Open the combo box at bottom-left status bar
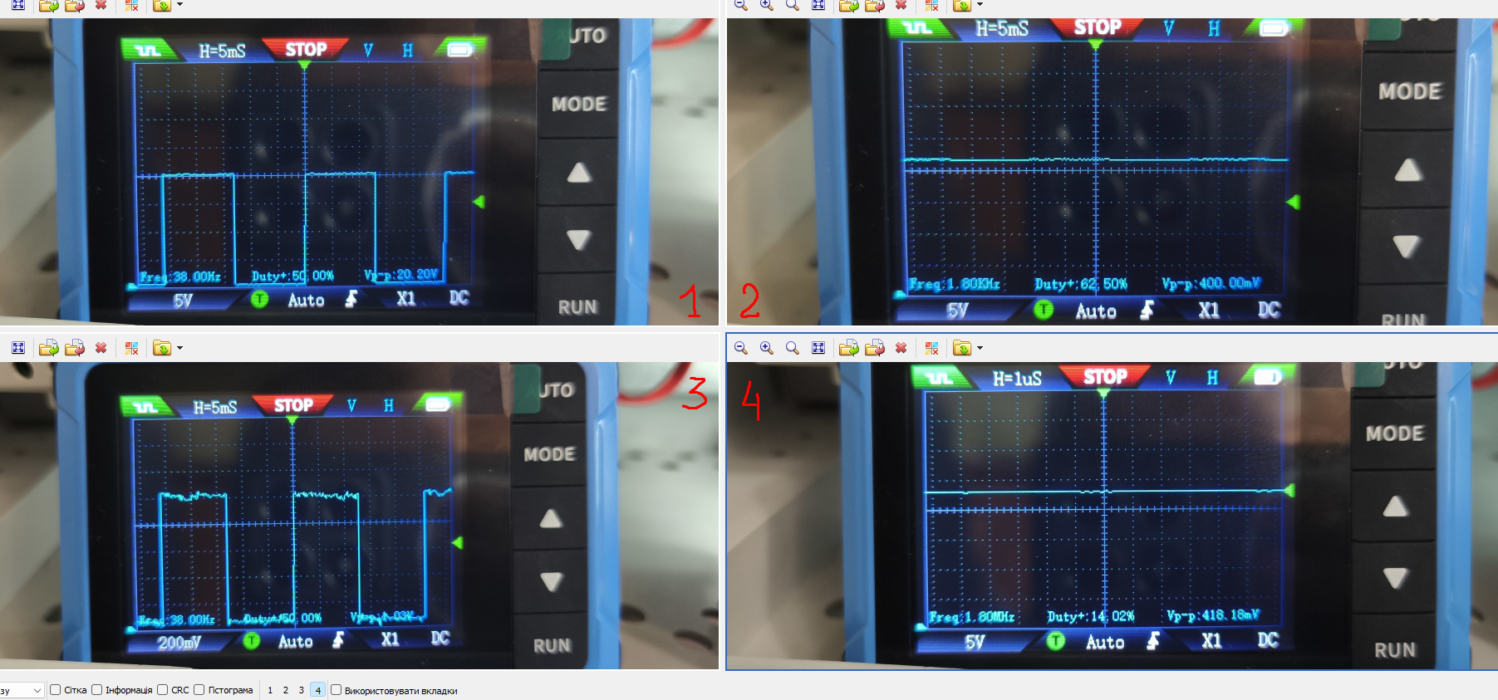The height and width of the screenshot is (700, 1498). pos(22,690)
